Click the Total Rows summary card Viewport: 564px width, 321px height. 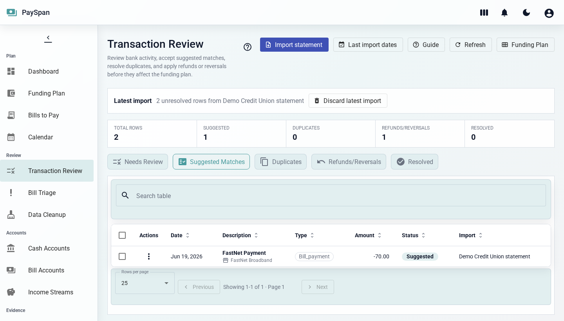(152, 133)
